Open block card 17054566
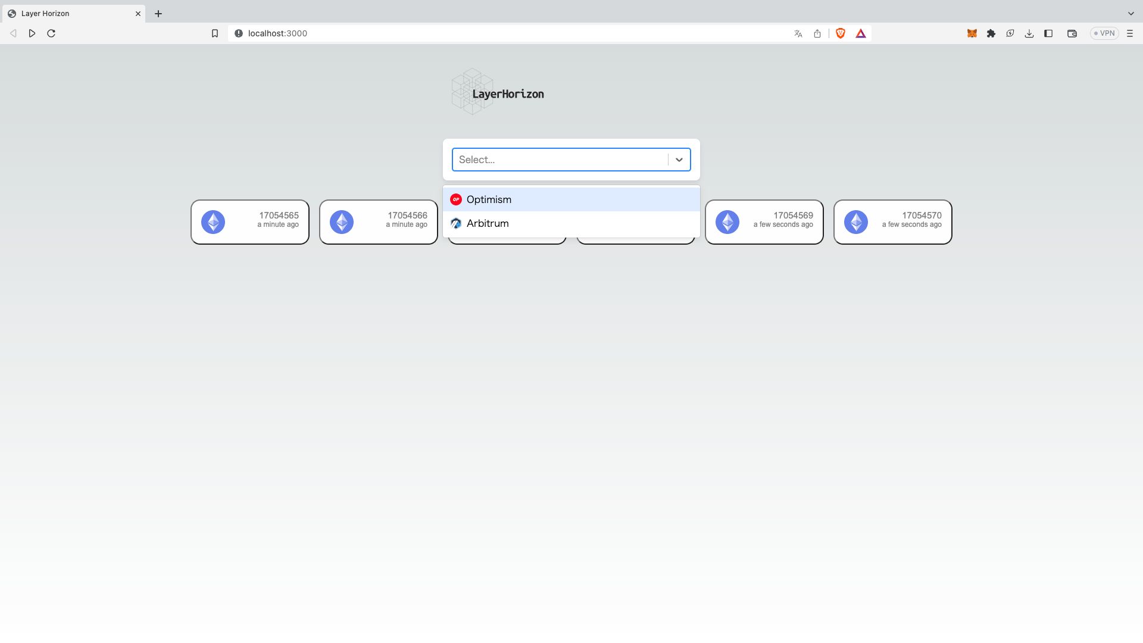The height and width of the screenshot is (643, 1143). [379, 222]
